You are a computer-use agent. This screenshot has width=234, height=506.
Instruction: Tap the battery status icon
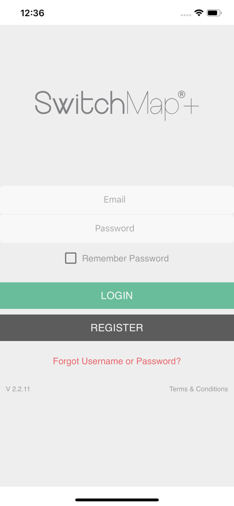[214, 13]
